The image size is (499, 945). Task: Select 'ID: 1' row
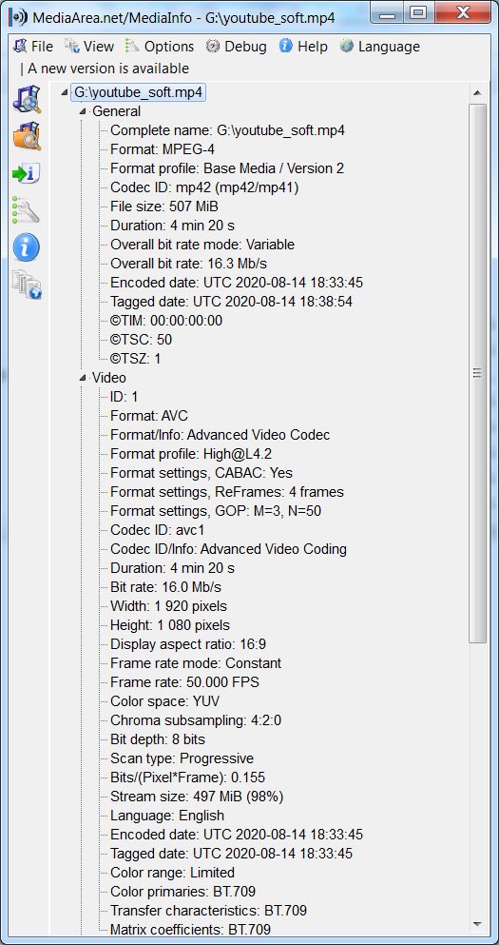pos(125,397)
